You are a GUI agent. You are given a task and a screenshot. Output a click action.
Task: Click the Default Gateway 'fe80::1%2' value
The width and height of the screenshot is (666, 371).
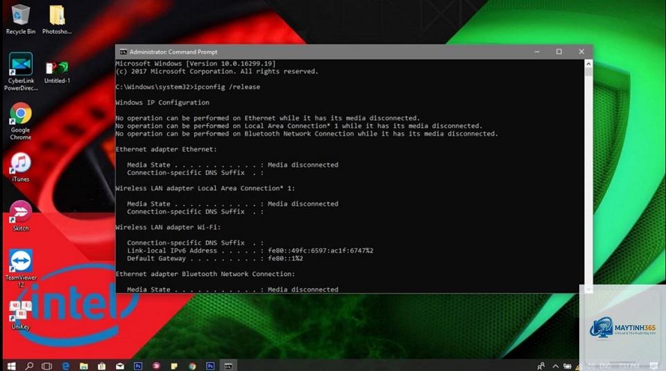tap(285, 258)
